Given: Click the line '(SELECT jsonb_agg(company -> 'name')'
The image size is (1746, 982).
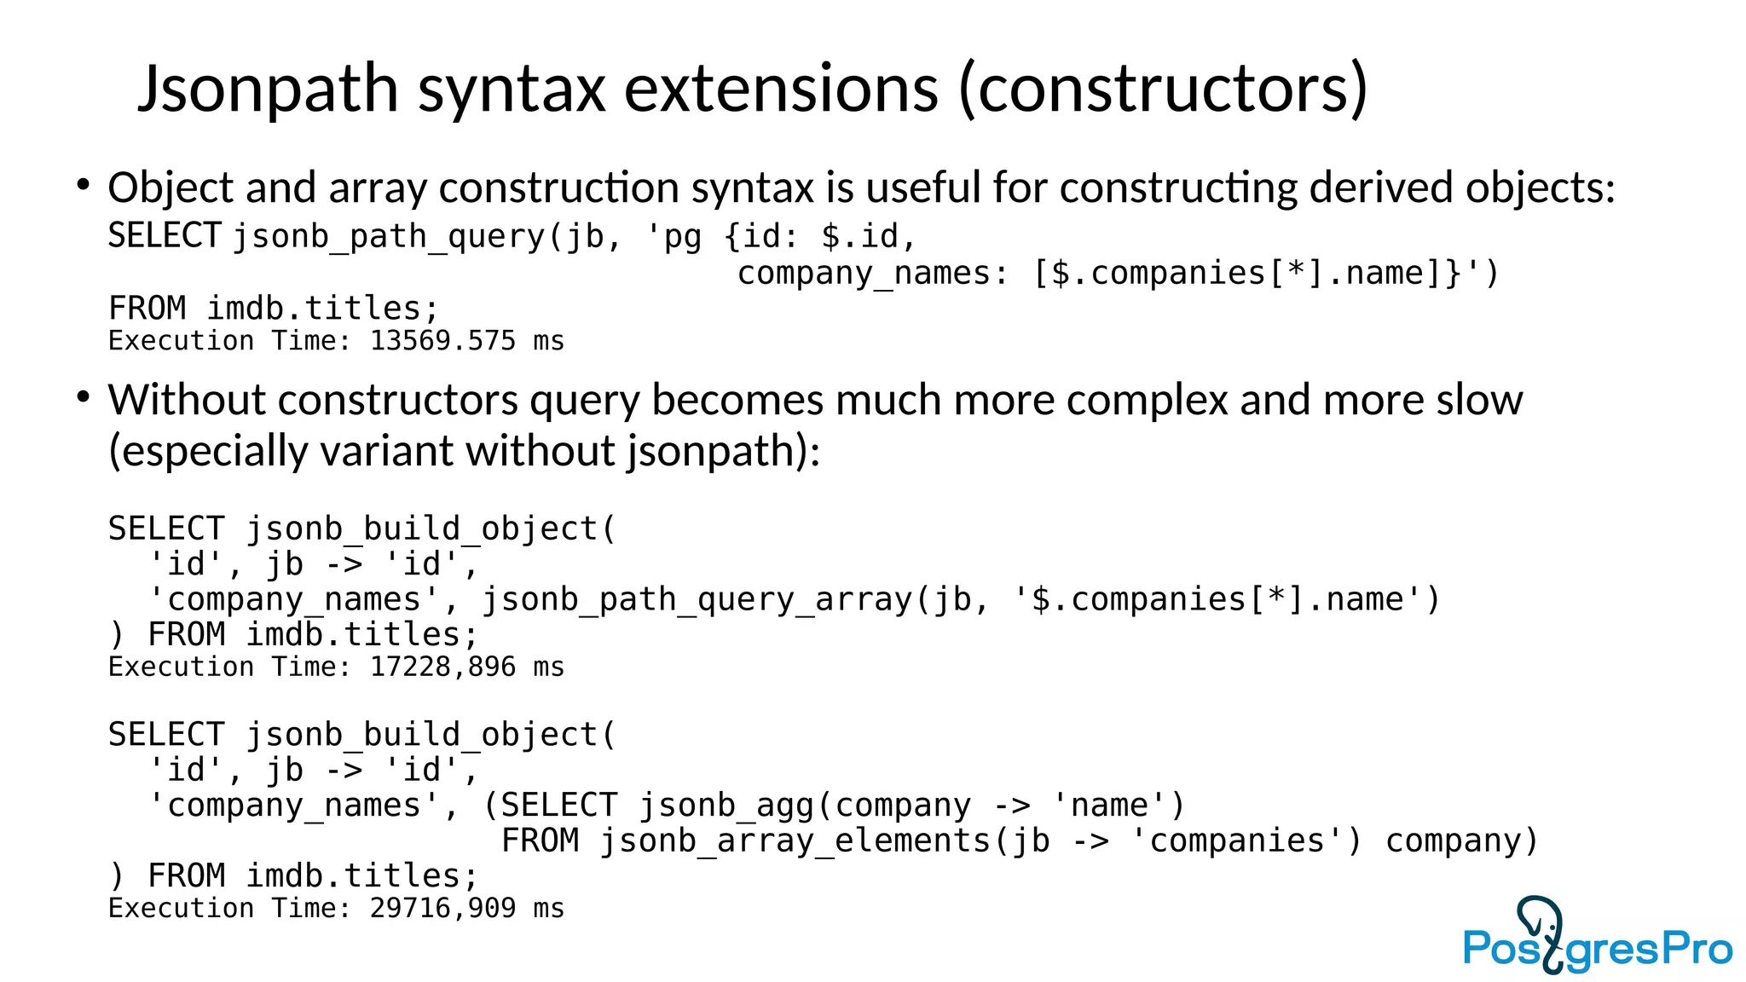Looking at the screenshot, I should point(834,806).
